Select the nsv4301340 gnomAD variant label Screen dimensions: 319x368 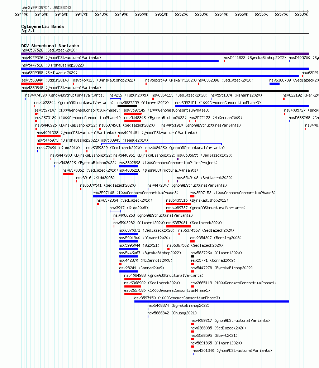pyautogui.click(x=232, y=350)
